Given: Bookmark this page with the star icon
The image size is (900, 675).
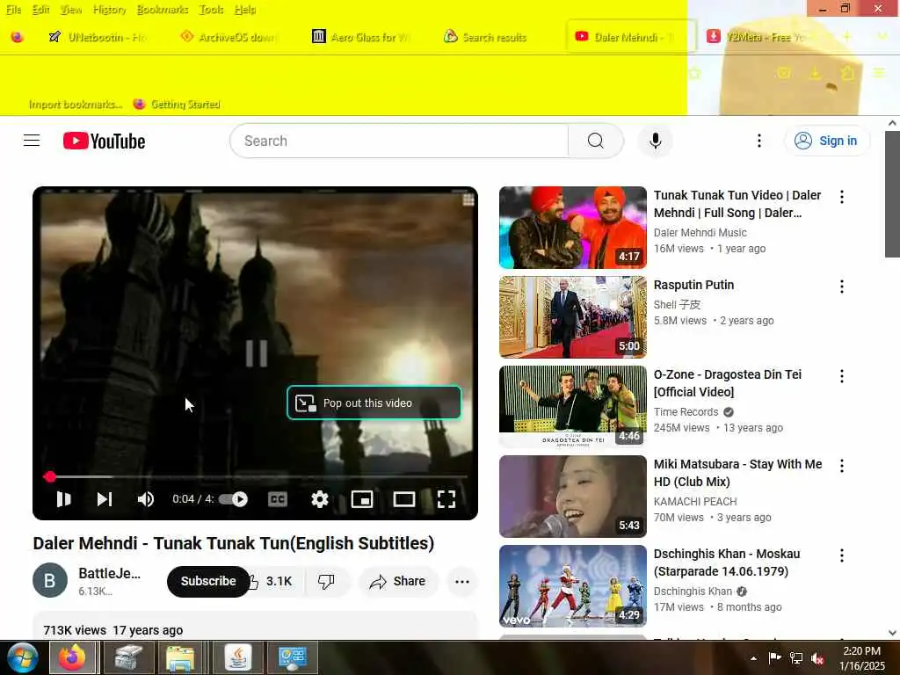Looking at the screenshot, I should click(694, 74).
